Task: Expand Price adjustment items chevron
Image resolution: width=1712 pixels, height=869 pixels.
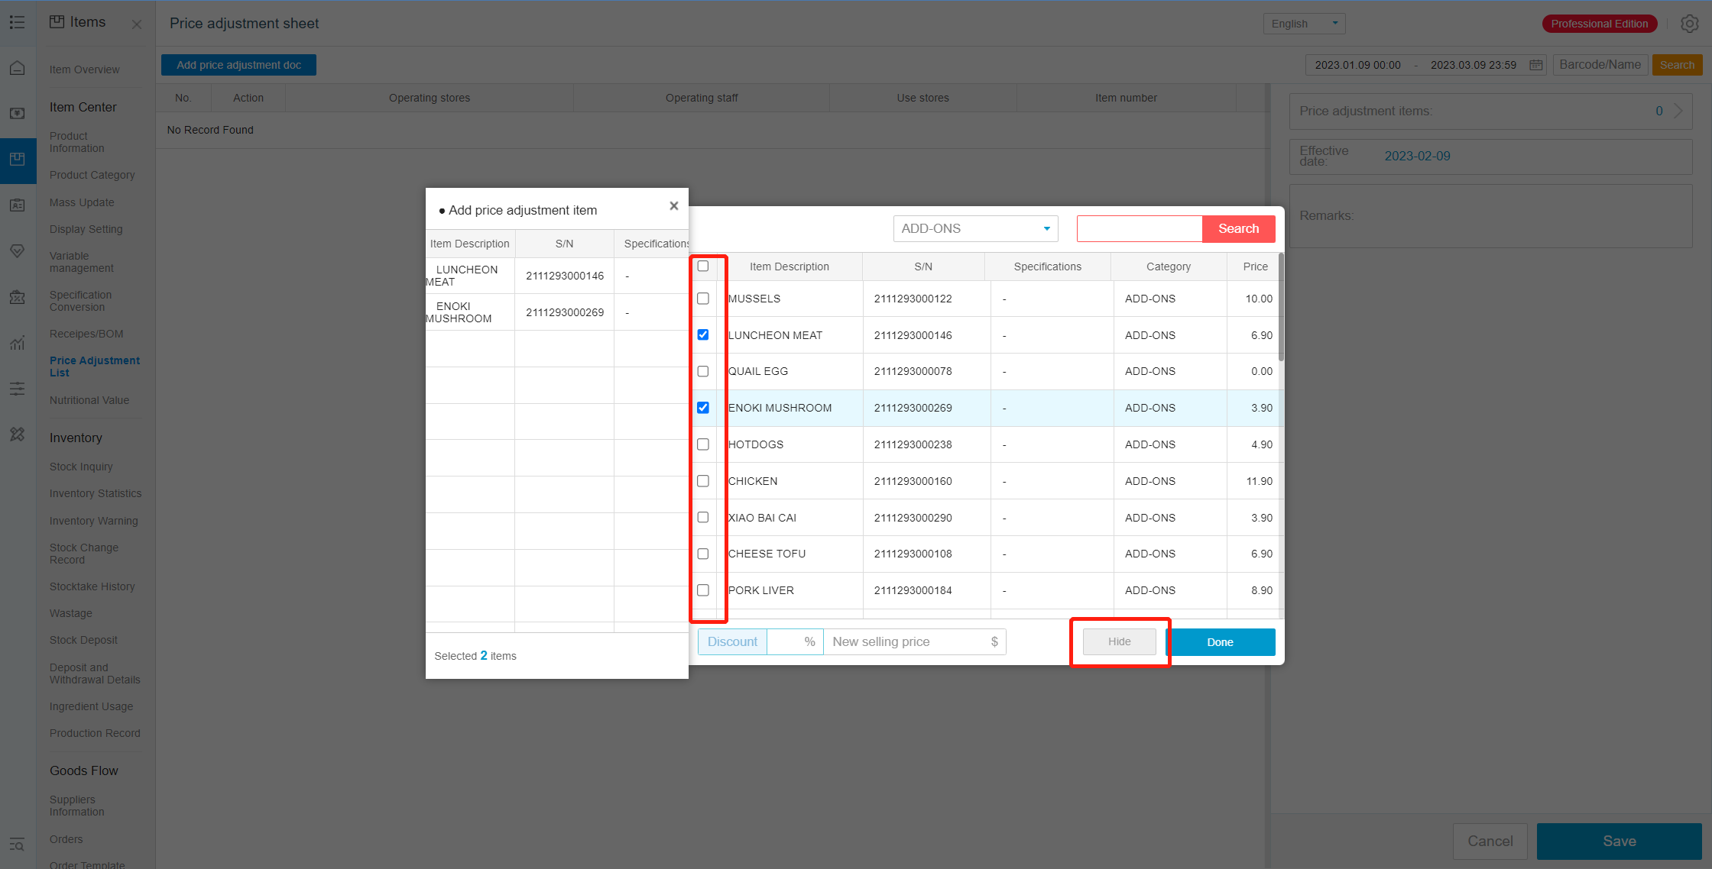Action: tap(1678, 111)
